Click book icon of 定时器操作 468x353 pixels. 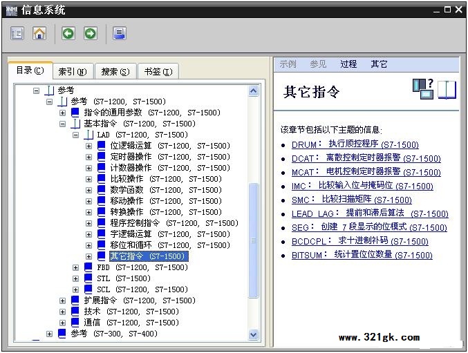click(102, 157)
